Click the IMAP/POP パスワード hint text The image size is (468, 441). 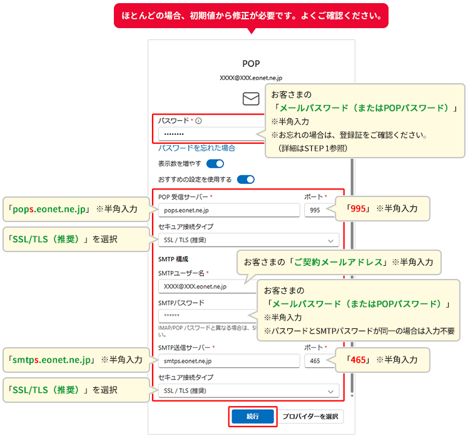207,331
